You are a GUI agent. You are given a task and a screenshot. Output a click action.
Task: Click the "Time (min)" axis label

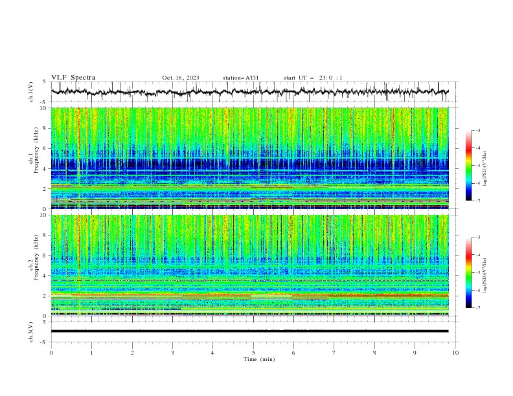pyautogui.click(x=259, y=359)
